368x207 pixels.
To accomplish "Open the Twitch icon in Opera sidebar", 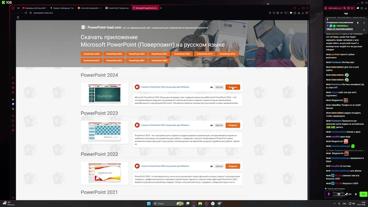I will (13, 104).
